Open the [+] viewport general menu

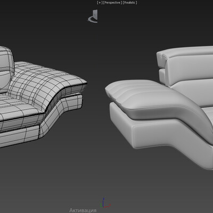[100, 3]
